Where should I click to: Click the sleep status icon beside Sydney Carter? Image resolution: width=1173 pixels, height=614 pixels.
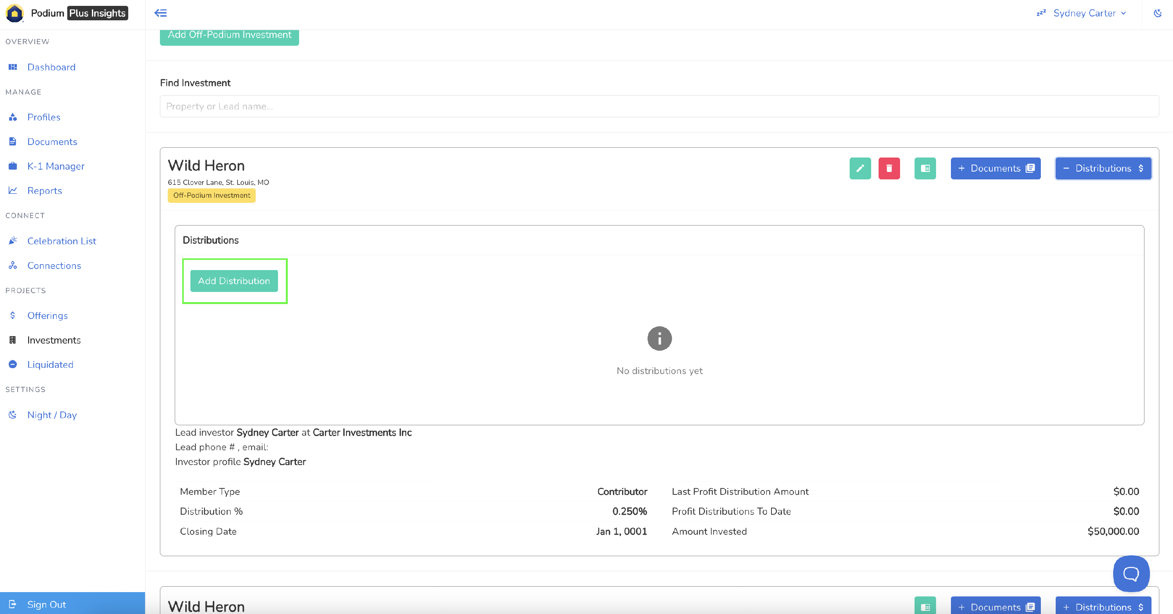[x=1041, y=13]
